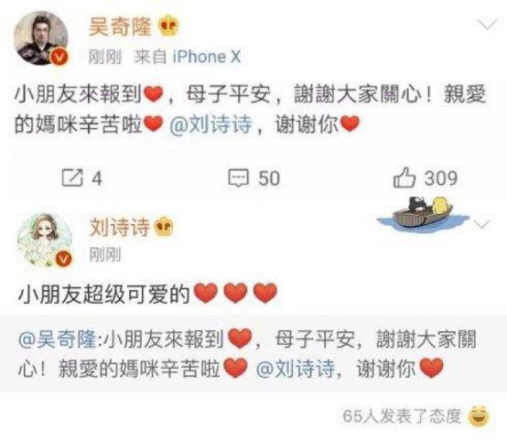Click verified V badge on 刘诗诗 avatar
This screenshot has height=440, width=507.
point(63,259)
